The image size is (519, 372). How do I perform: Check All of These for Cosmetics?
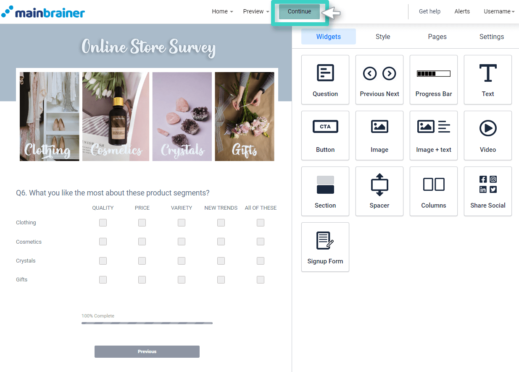pos(261,242)
